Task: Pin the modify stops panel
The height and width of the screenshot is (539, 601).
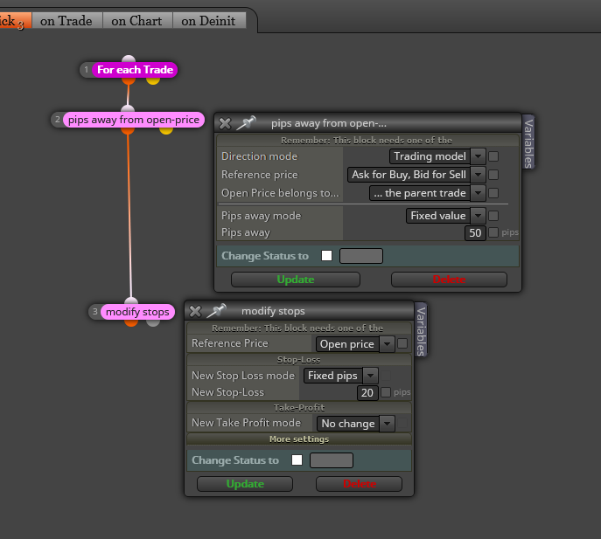Action: pos(217,310)
